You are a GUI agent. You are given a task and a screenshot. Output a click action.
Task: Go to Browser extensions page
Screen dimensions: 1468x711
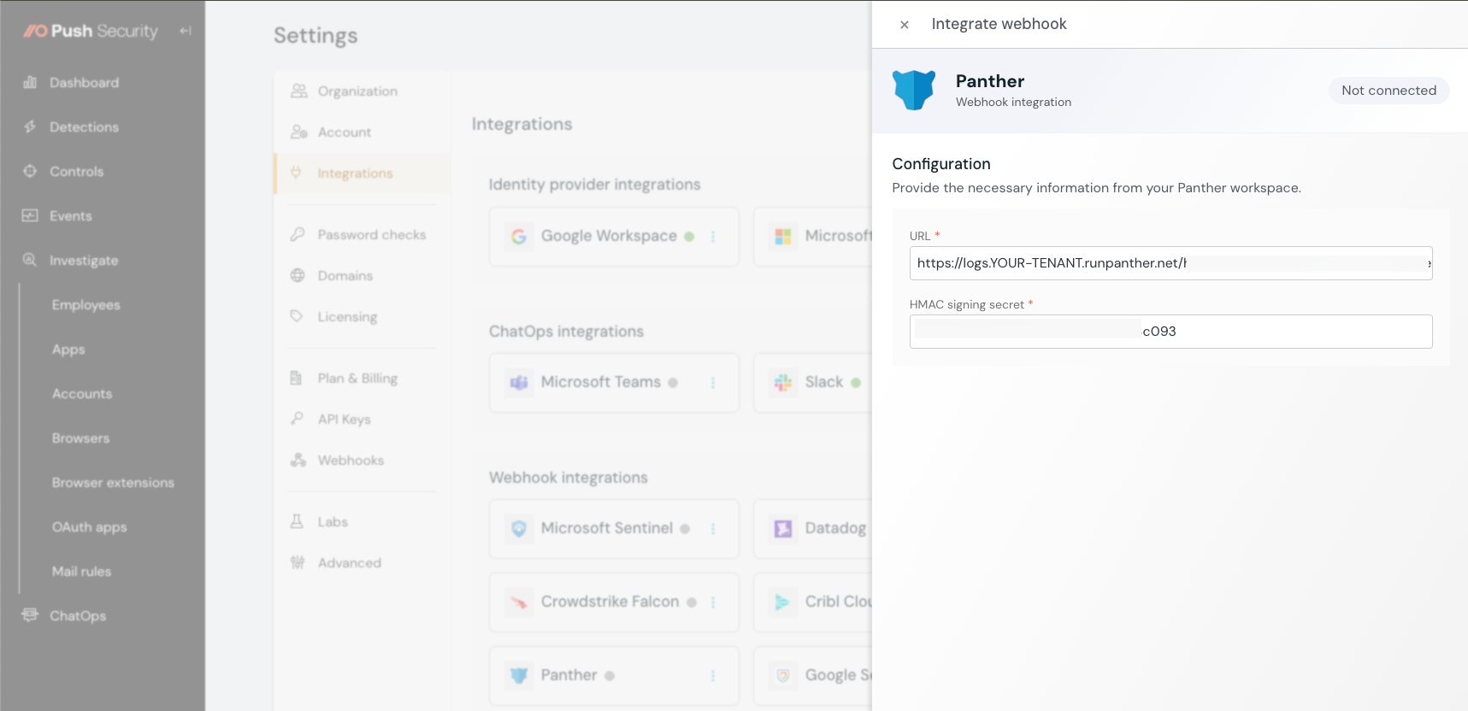tap(113, 483)
